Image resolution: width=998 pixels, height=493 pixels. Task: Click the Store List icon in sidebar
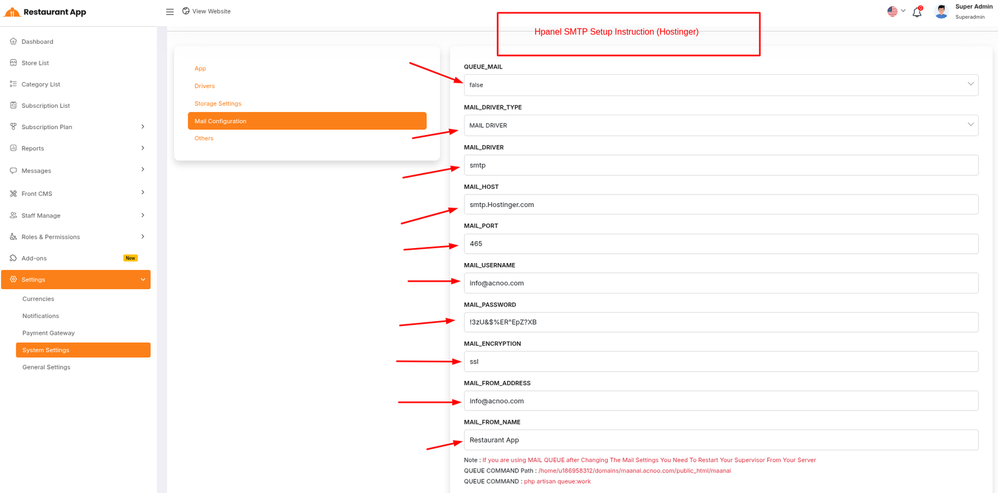pyautogui.click(x=13, y=63)
